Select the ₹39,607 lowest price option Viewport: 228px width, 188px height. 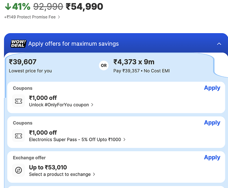[30, 66]
